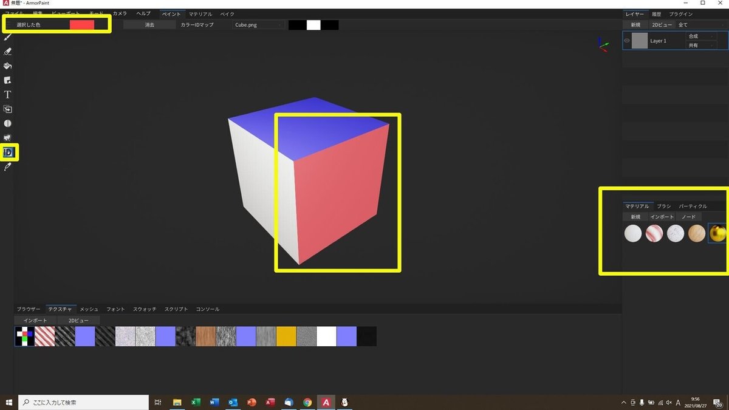The image size is (729, 410).
Task: Pick the gold sphere material
Action: click(717, 233)
